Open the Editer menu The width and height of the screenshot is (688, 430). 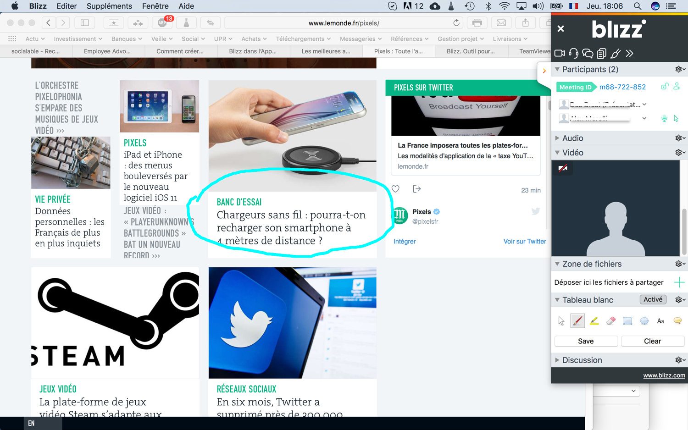pyautogui.click(x=67, y=6)
